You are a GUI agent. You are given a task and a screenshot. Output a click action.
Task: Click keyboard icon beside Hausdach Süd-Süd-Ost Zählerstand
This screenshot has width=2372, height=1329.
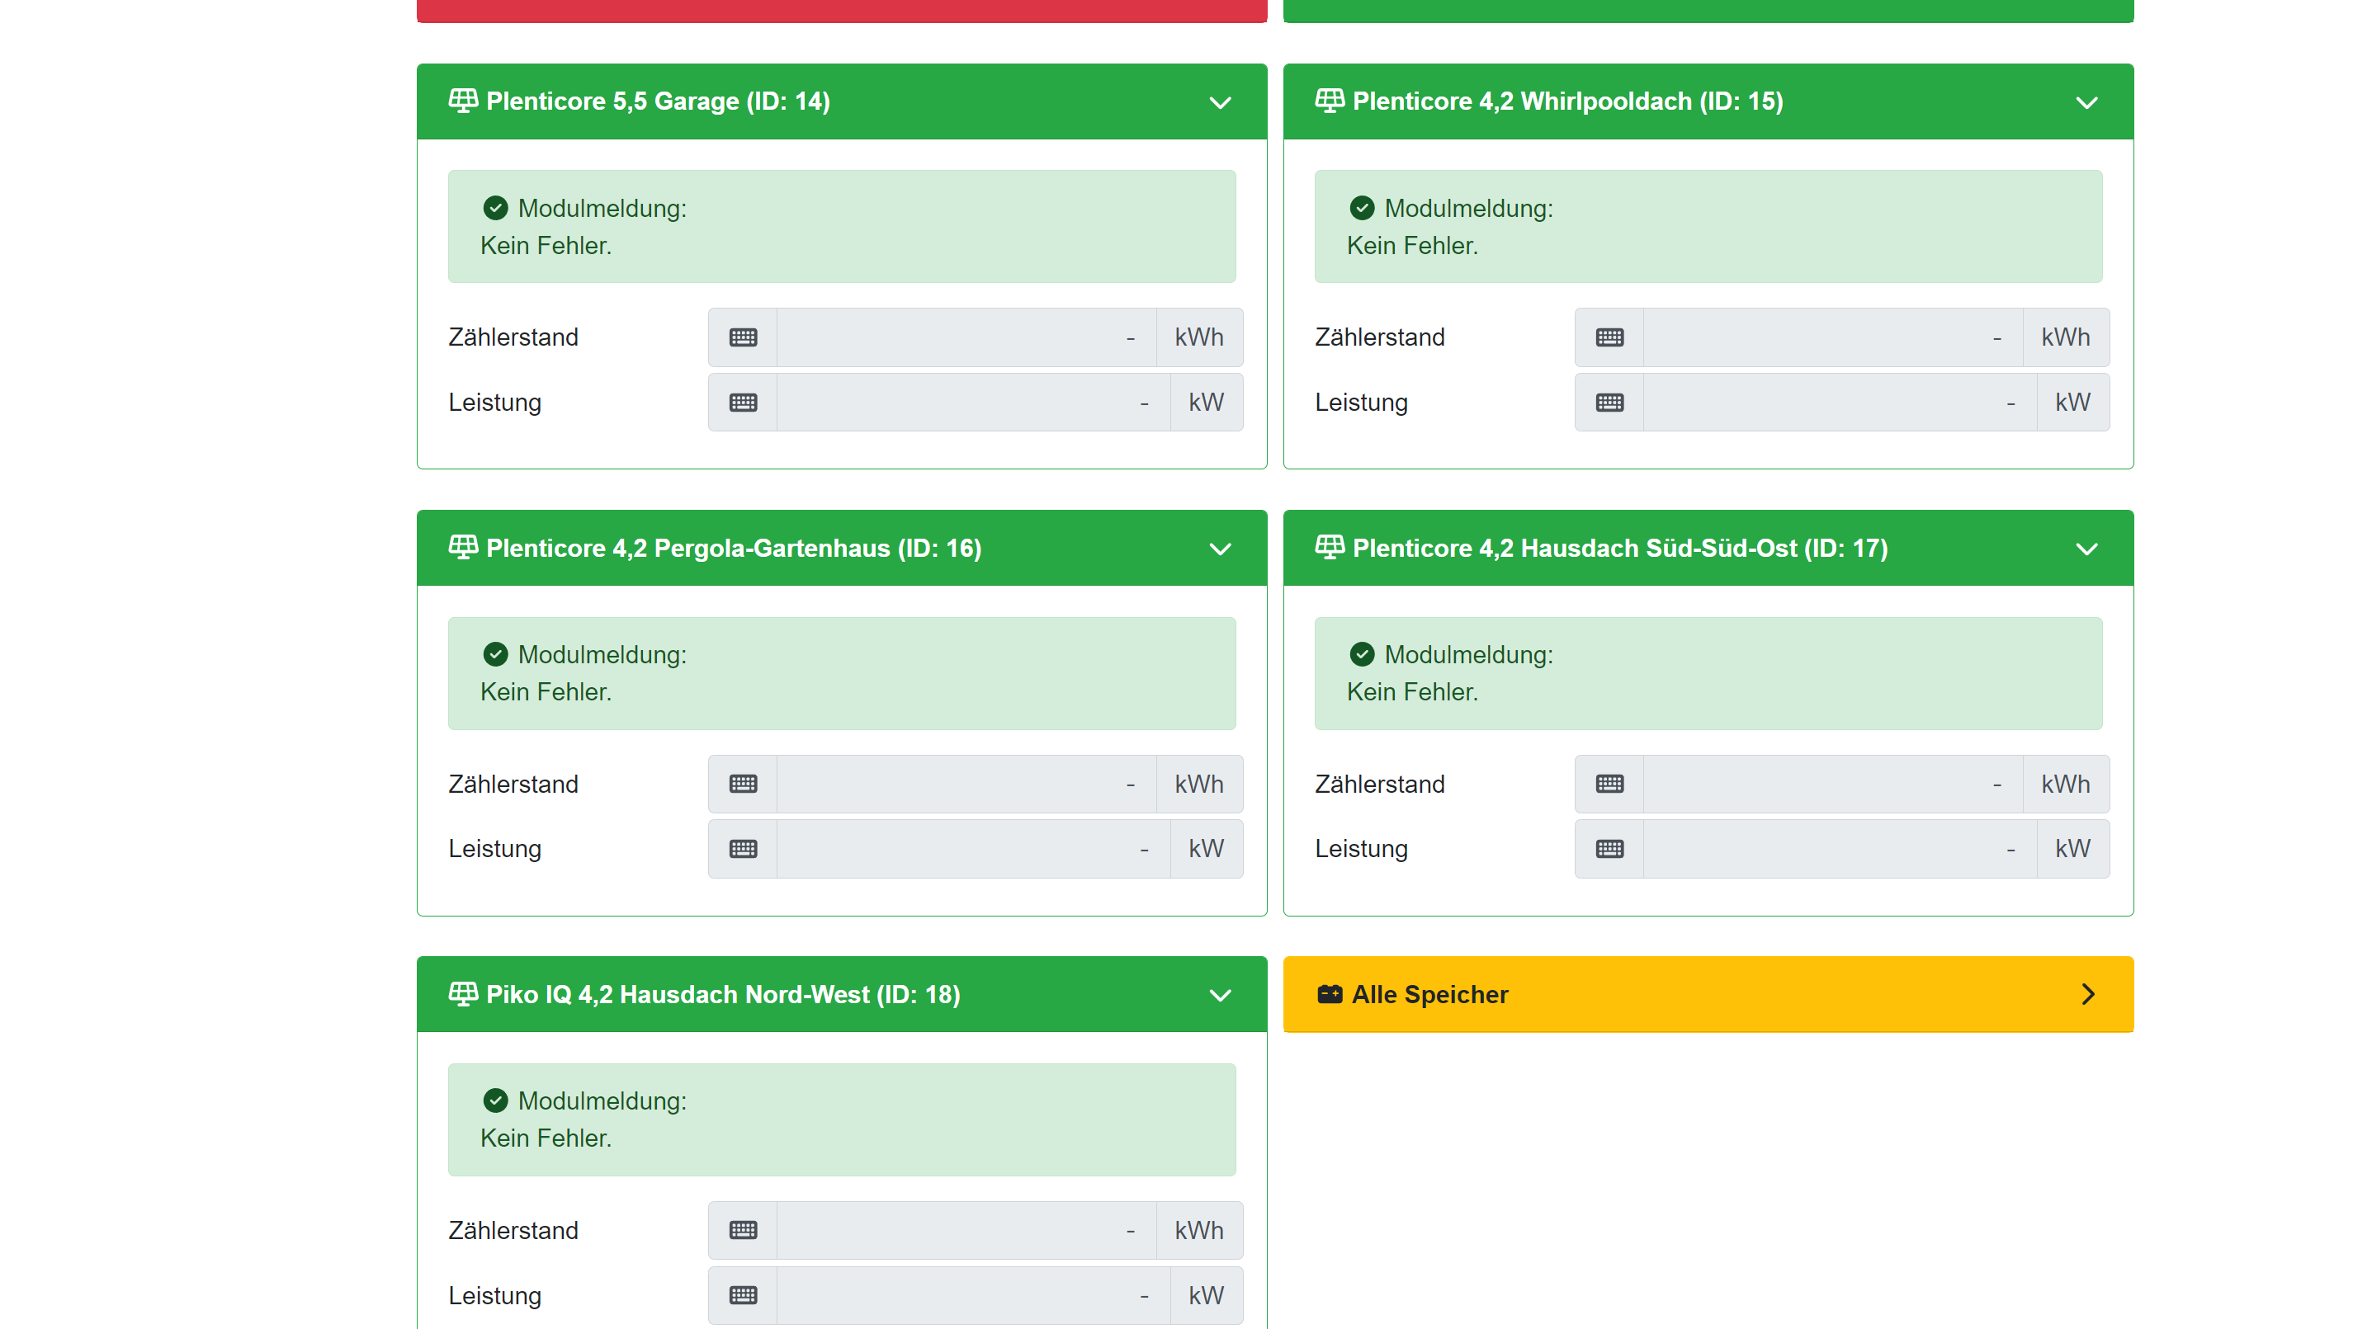pos(1609,785)
